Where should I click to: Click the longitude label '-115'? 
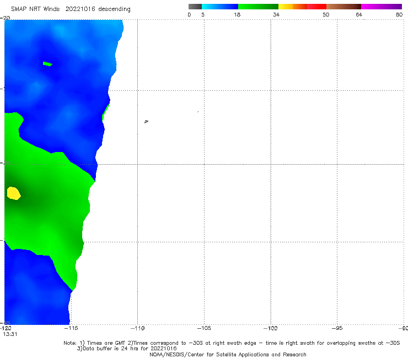pyautogui.click(x=71, y=328)
